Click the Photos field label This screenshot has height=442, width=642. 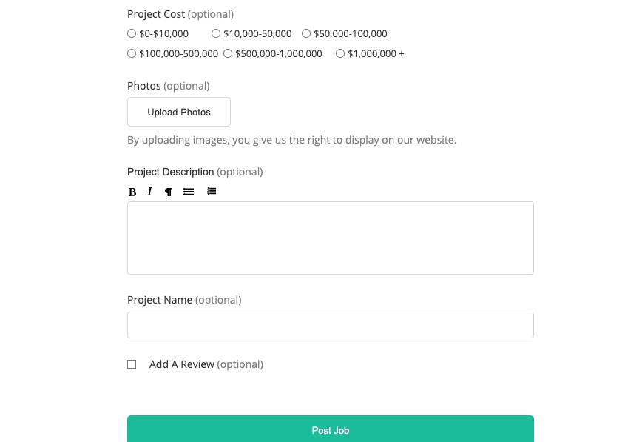[x=144, y=86]
